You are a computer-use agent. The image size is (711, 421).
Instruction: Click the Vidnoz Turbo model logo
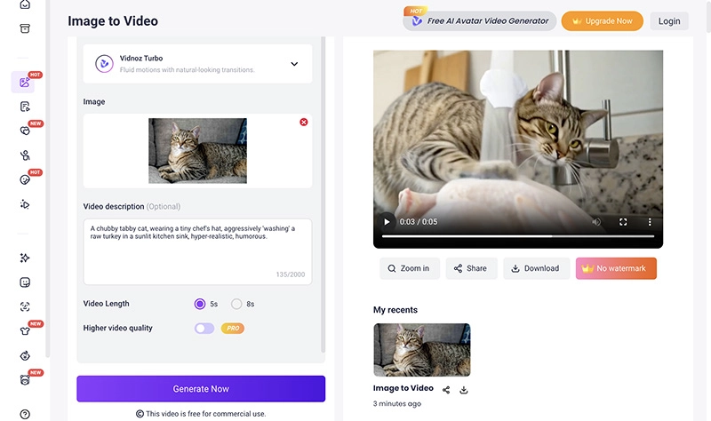click(104, 64)
